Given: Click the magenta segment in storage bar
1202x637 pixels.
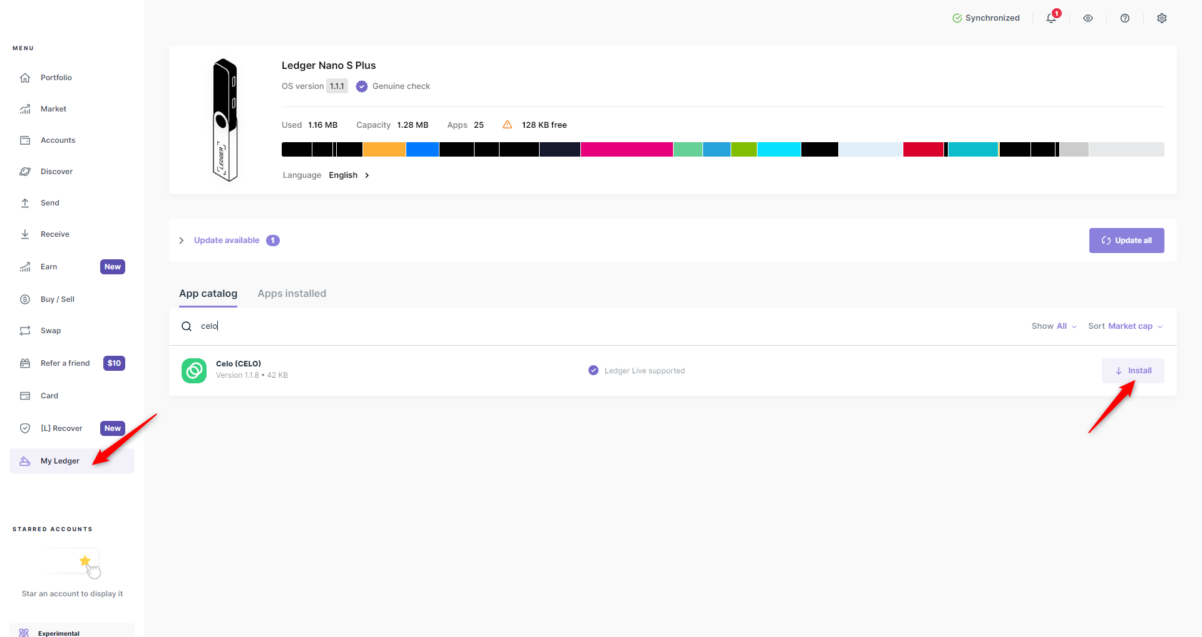Looking at the screenshot, I should [x=627, y=149].
